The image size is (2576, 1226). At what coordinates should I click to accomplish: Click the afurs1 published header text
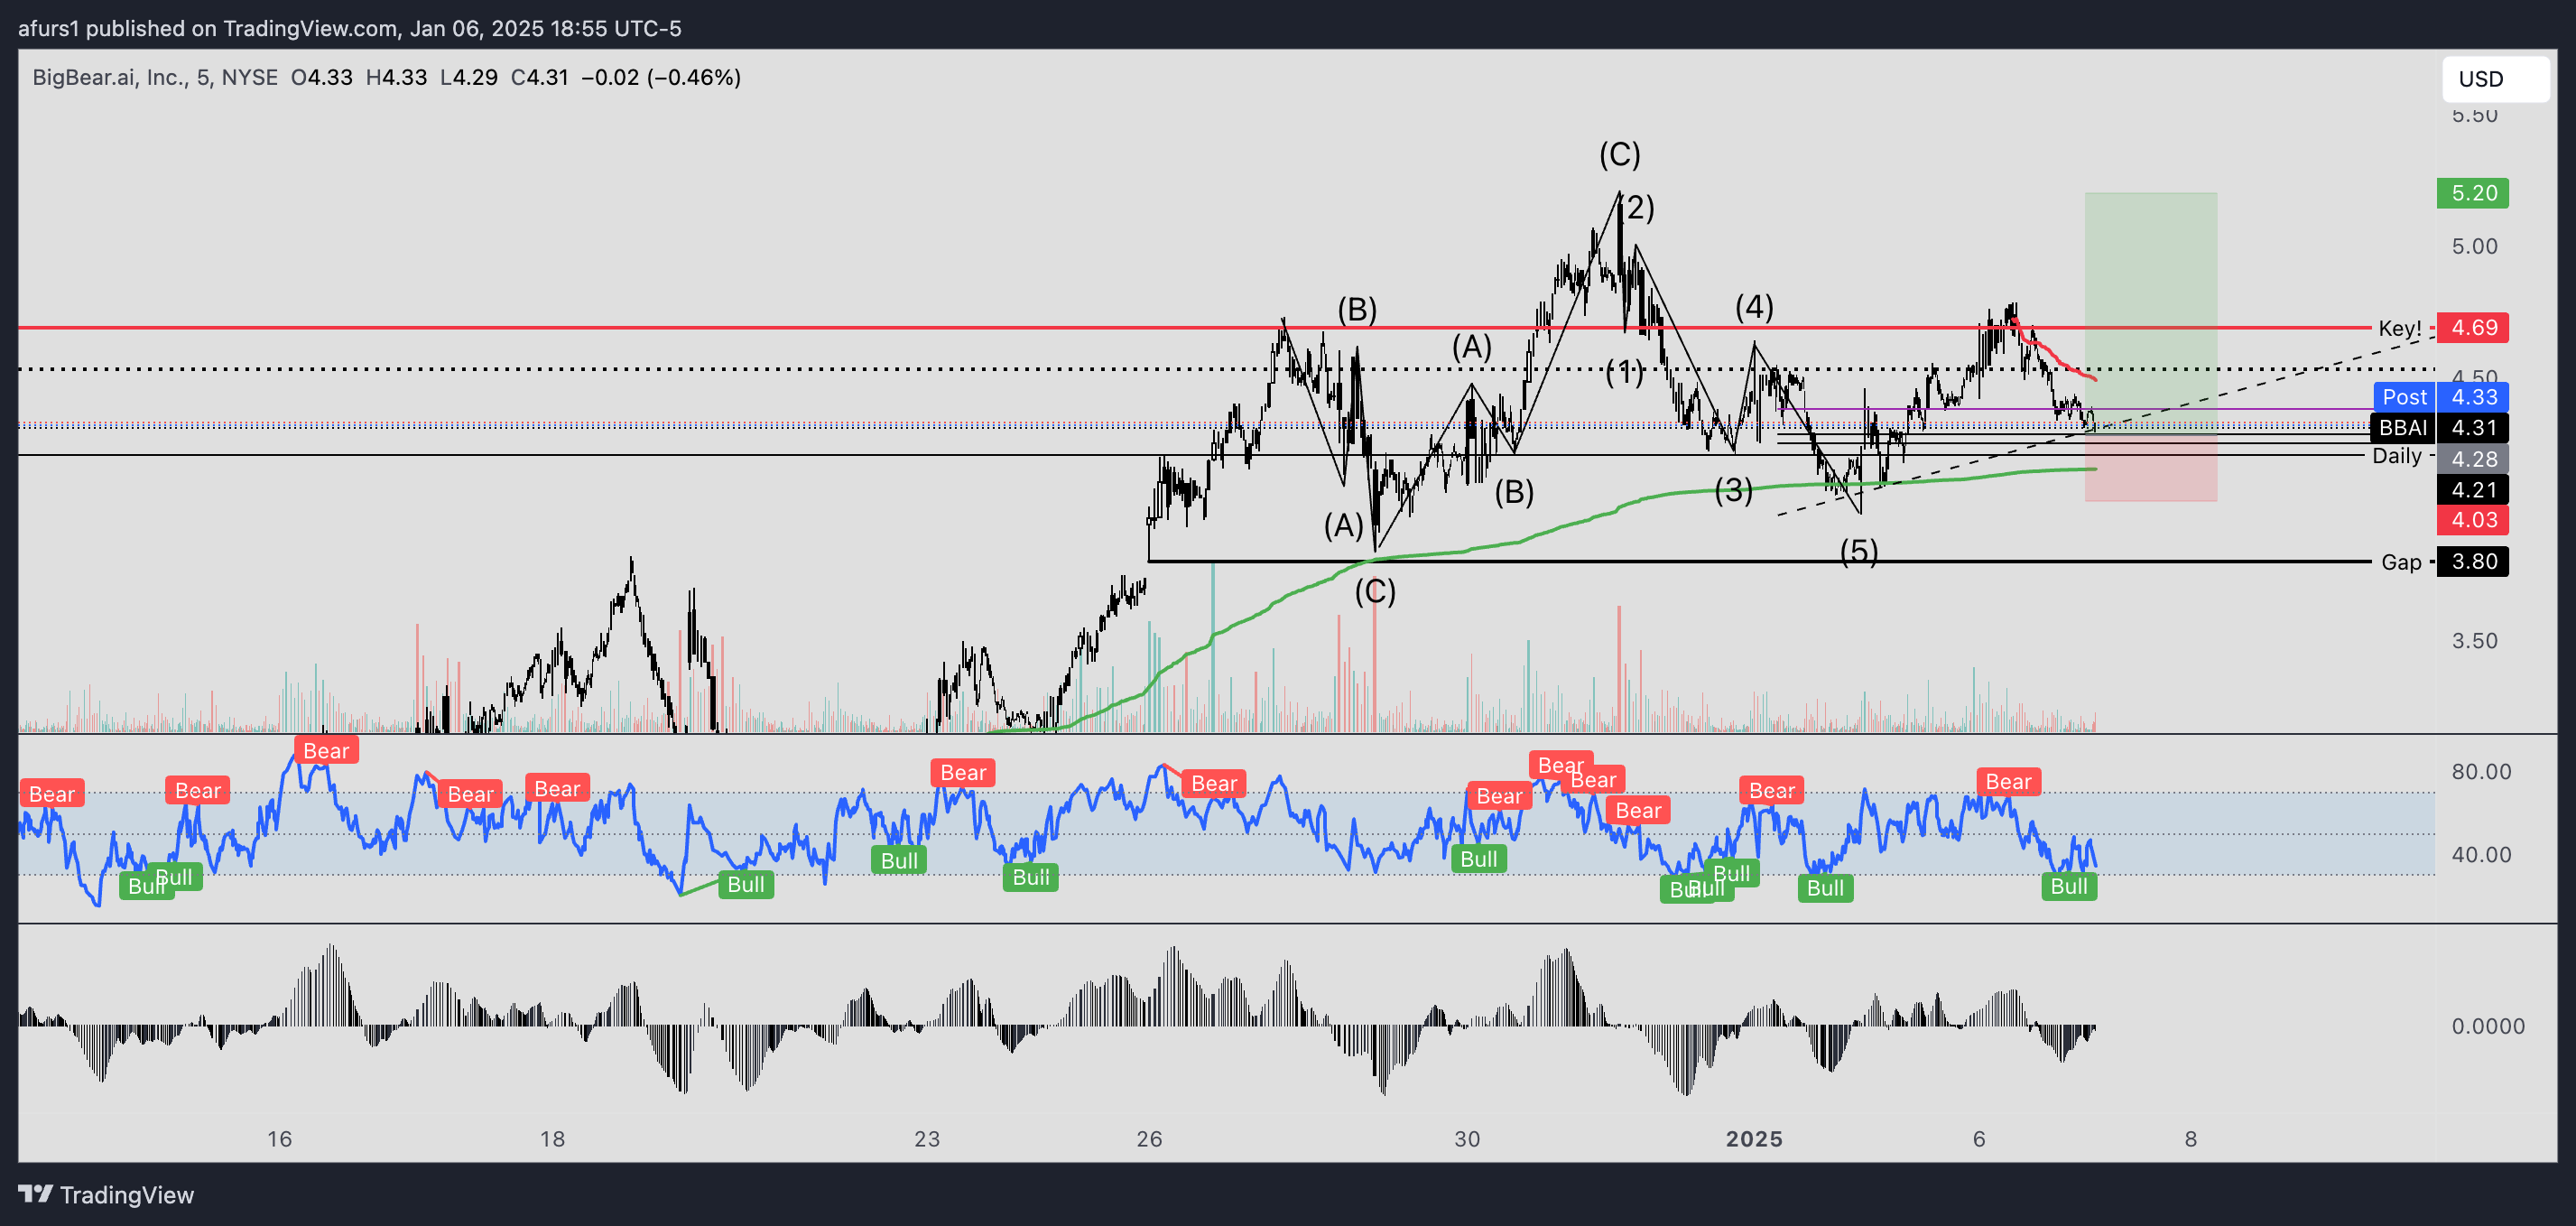[x=349, y=28]
